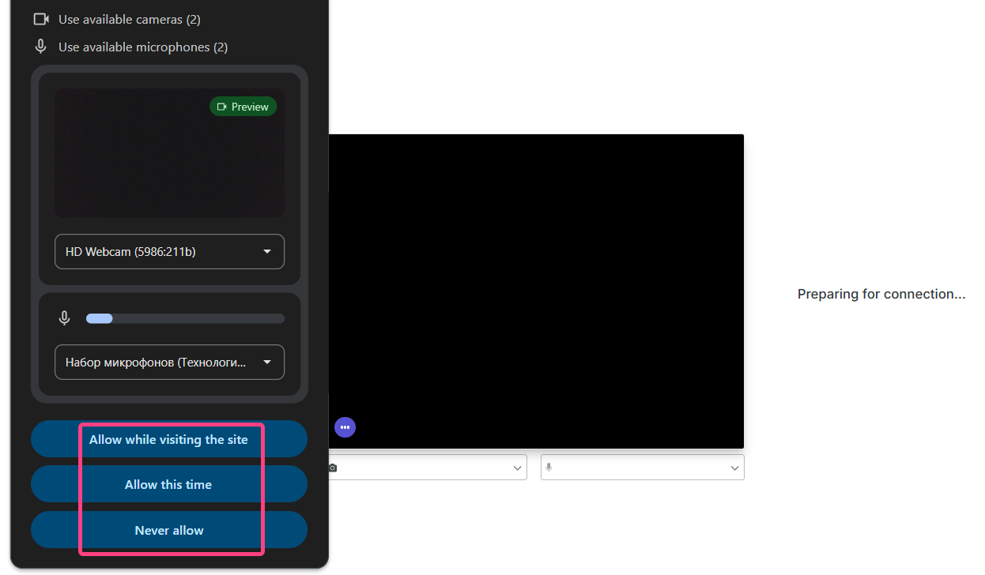Select Never allow
The height and width of the screenshot is (575, 985).
pos(168,531)
